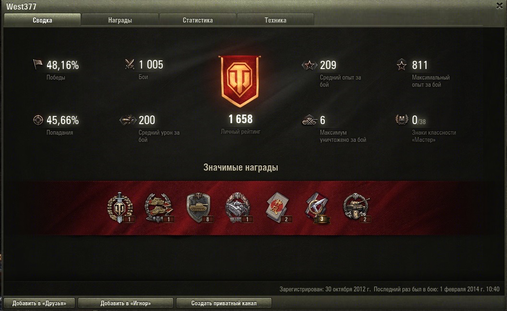The width and height of the screenshot is (507, 311).
Task: Select the Сводка tab
Action: click(42, 20)
